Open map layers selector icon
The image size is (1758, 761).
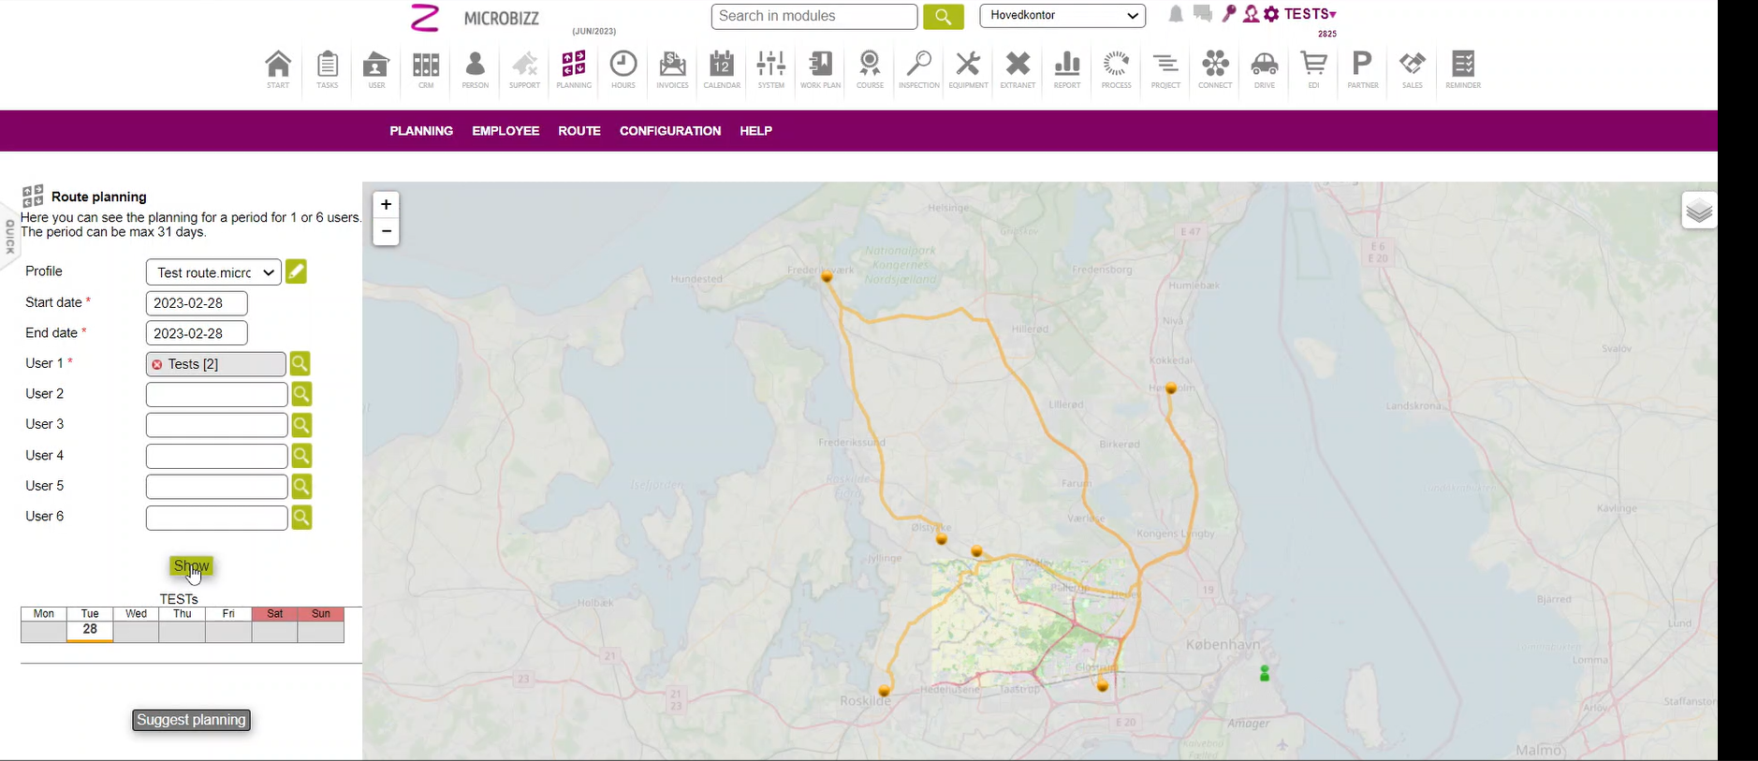point(1698,212)
